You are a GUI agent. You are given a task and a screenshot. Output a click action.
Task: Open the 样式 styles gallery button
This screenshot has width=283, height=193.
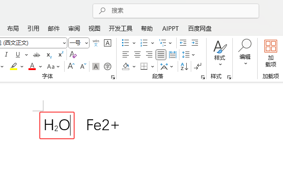[x=220, y=53]
